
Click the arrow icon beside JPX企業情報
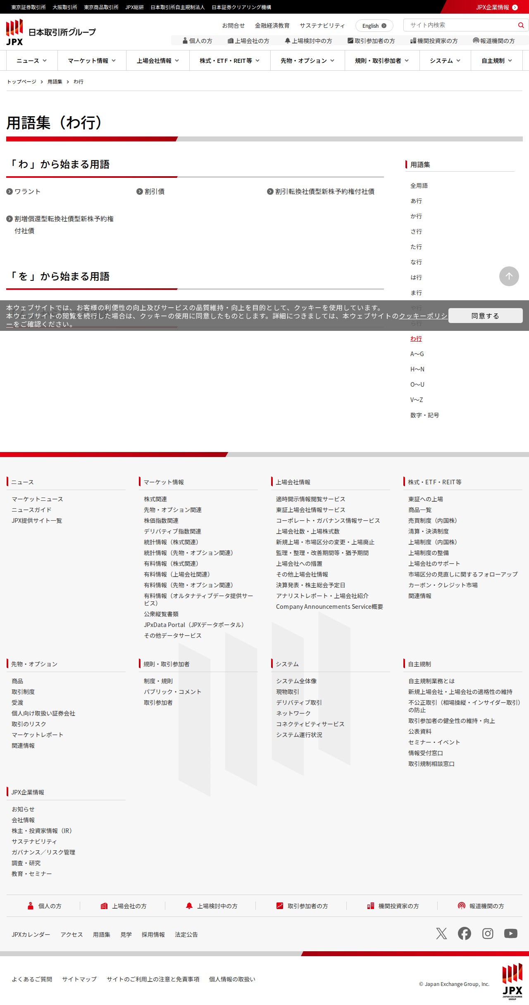click(x=515, y=7)
